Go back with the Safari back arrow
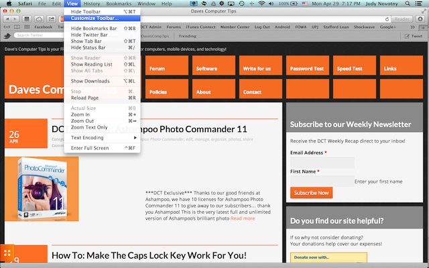Image resolution: width=429 pixels, height=268 pixels. [x=7, y=19]
